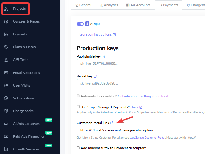Switch to the Analytics tab

coord(109,5)
